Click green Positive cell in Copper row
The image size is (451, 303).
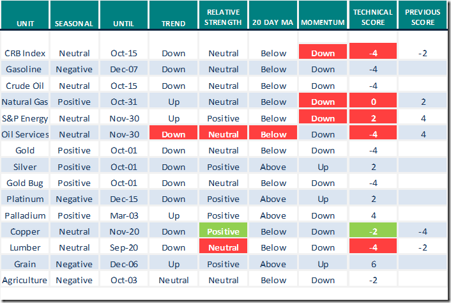(x=224, y=231)
